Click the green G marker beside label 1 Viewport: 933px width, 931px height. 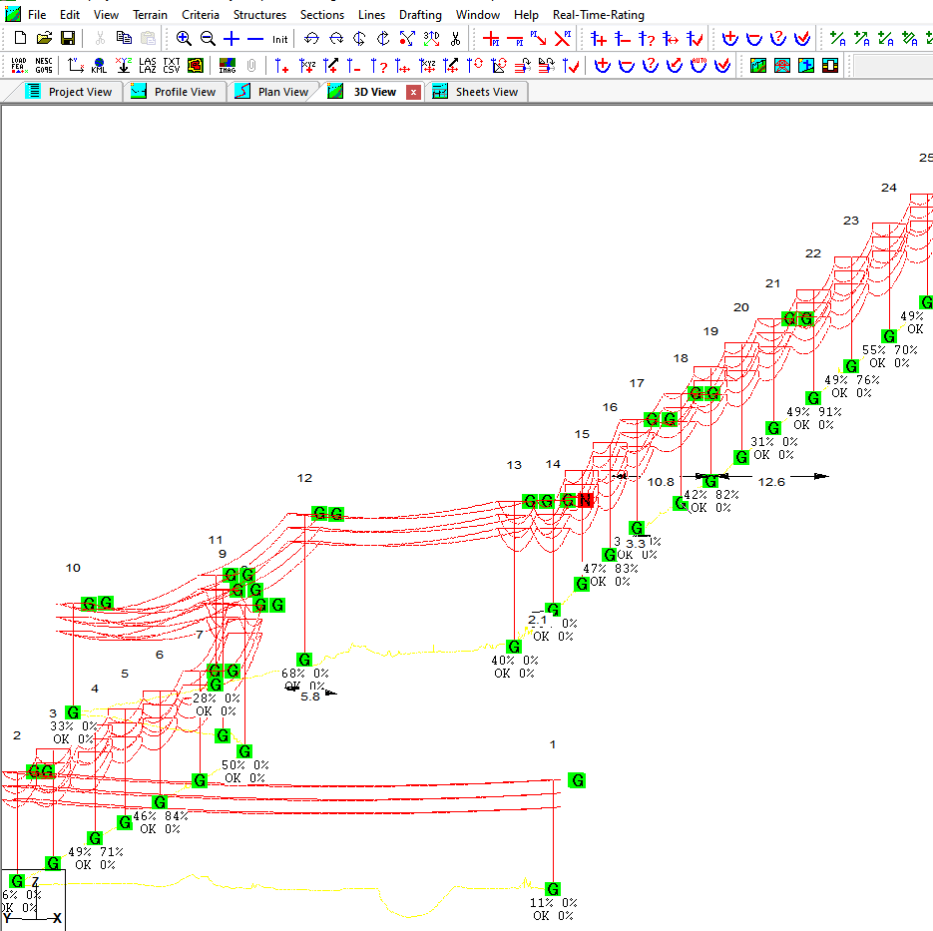(577, 780)
